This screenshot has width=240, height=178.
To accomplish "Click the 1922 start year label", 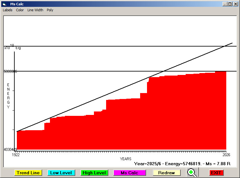I will 16,155.
